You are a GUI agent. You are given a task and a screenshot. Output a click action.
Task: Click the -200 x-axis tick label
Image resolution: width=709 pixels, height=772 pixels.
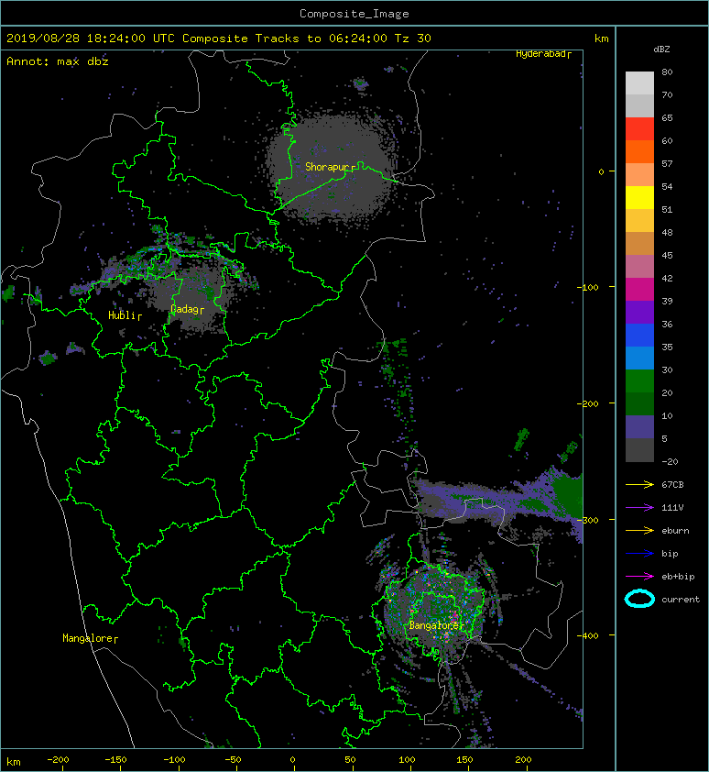[58, 760]
